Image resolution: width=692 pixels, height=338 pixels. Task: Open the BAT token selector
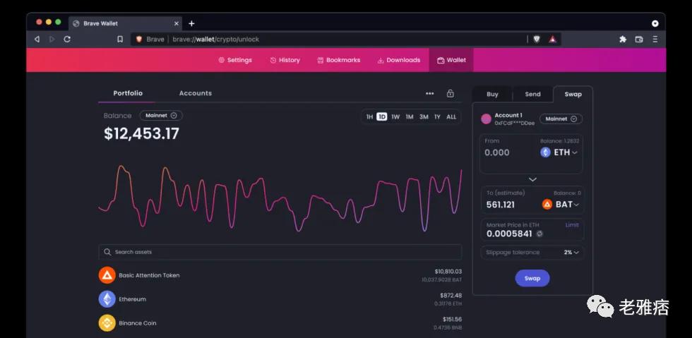click(x=561, y=205)
